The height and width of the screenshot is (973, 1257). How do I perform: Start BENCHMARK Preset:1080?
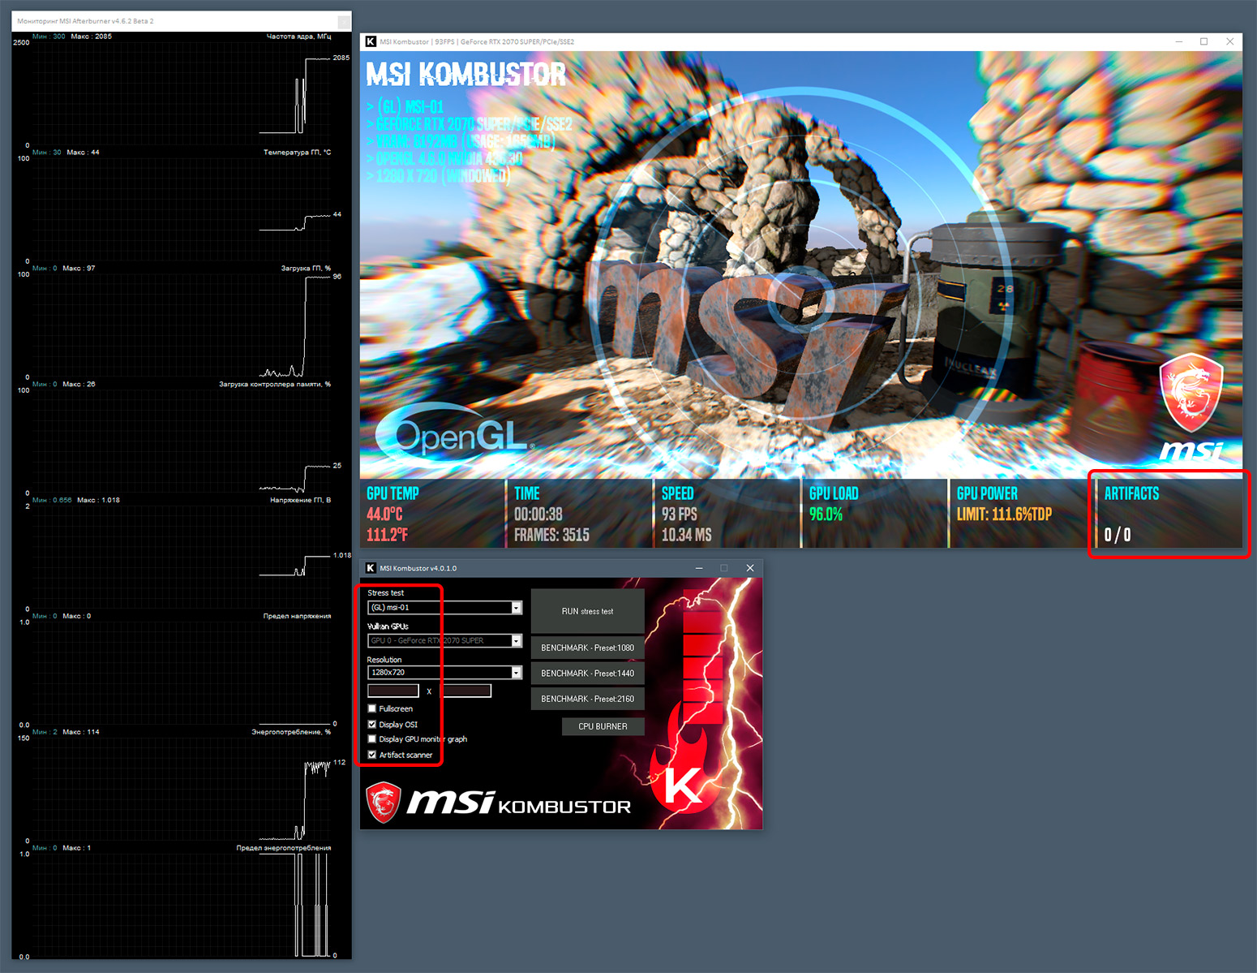587,648
